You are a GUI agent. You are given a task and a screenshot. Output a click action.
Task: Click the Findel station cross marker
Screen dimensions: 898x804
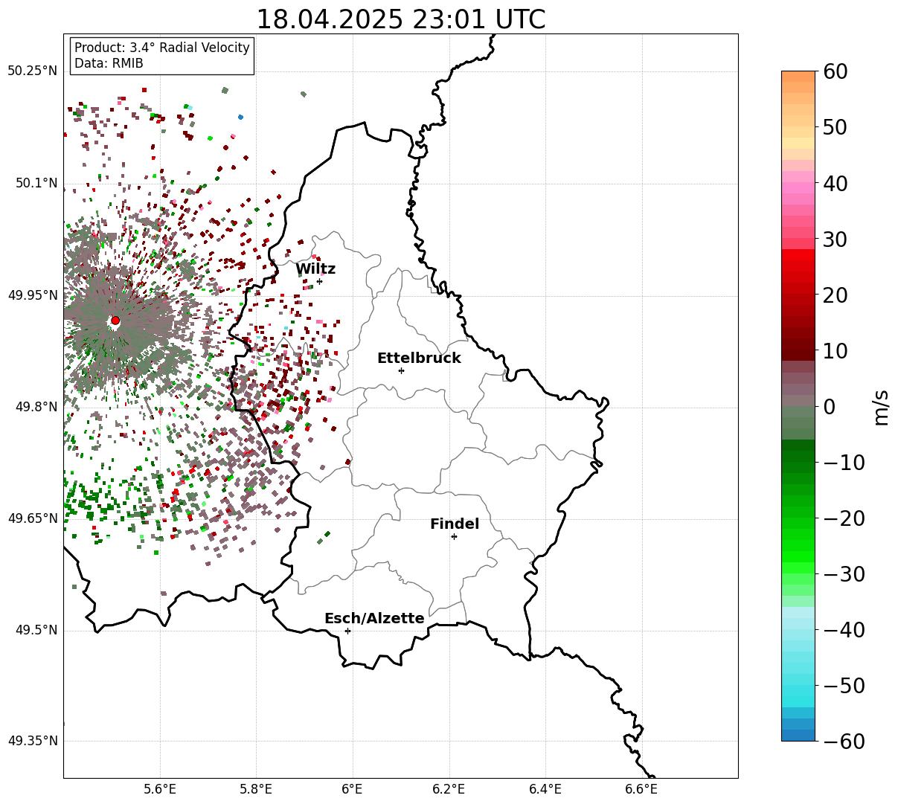(x=454, y=536)
